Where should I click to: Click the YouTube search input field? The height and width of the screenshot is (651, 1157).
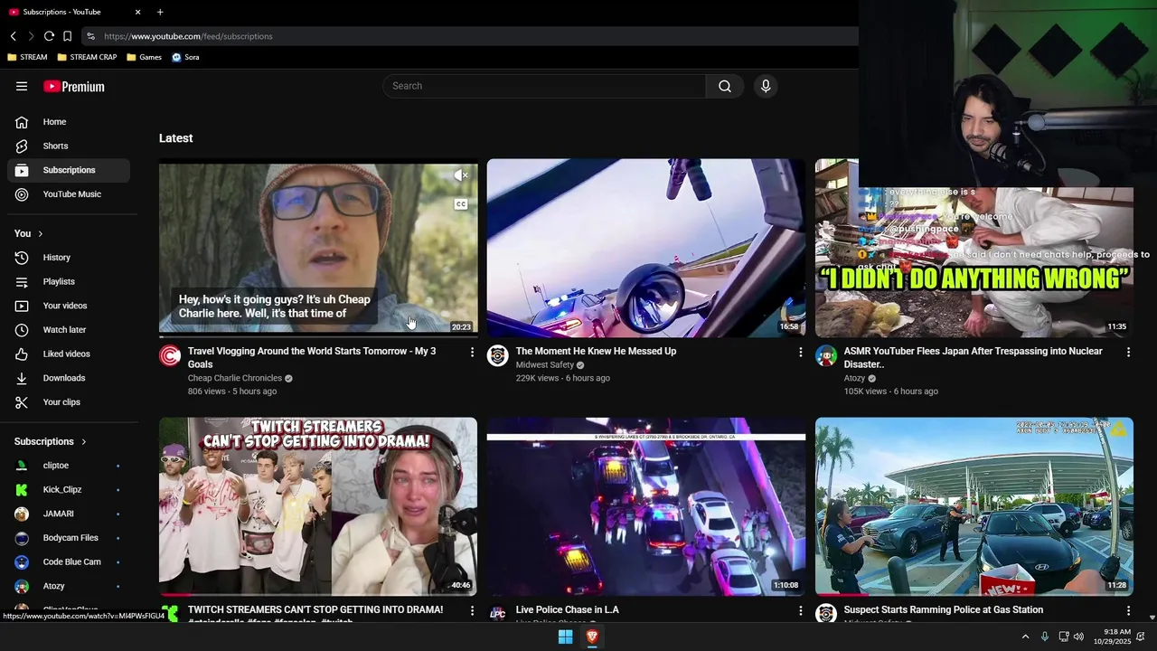click(544, 86)
